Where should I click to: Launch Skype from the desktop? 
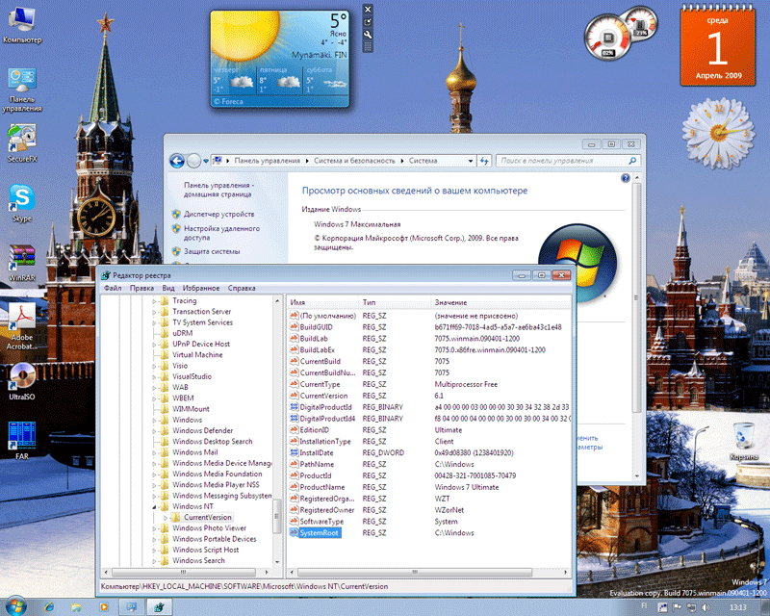[21, 203]
